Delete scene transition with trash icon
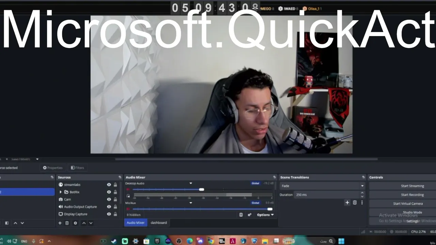 click(355, 202)
